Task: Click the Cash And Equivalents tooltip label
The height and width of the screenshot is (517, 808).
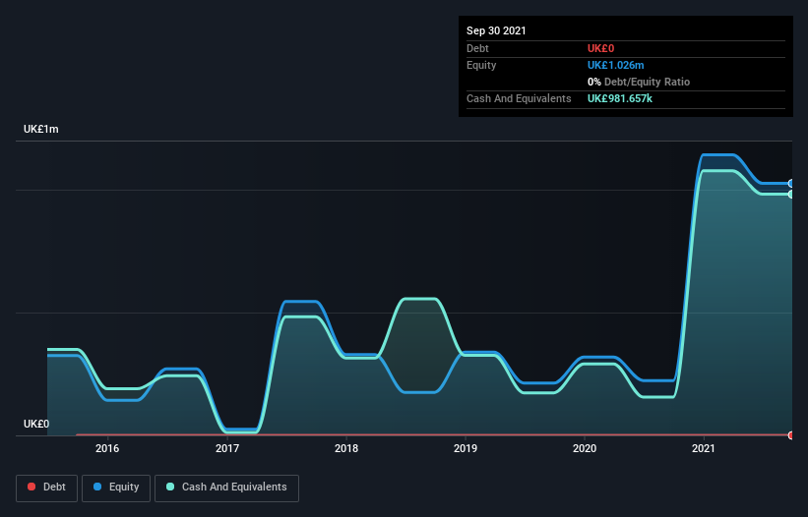Action: tap(519, 98)
